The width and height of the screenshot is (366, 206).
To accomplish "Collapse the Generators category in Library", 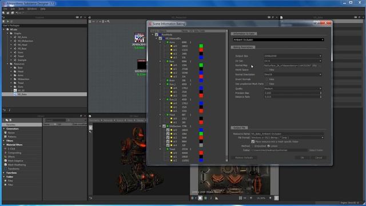I will point(4,129).
